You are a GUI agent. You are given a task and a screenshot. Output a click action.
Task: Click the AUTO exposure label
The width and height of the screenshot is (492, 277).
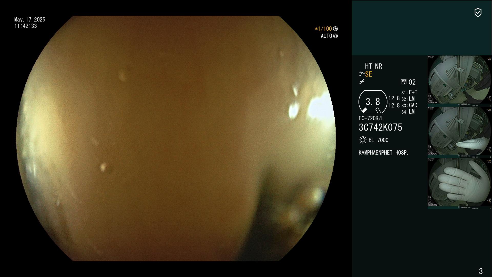click(326, 36)
